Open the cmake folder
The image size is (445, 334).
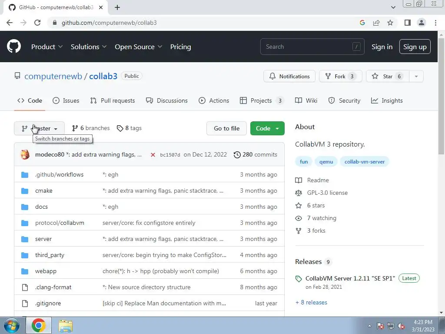pos(44,190)
